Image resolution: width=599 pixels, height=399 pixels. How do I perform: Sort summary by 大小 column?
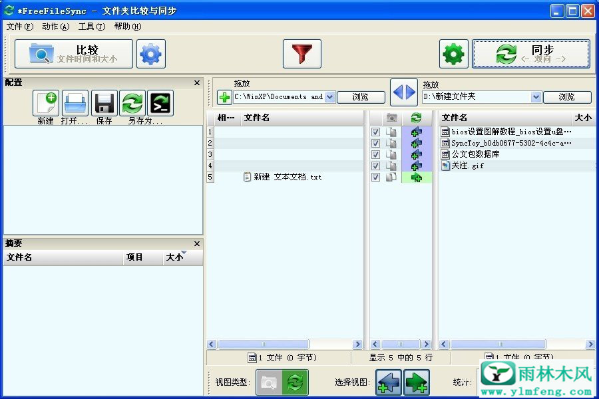click(182, 258)
